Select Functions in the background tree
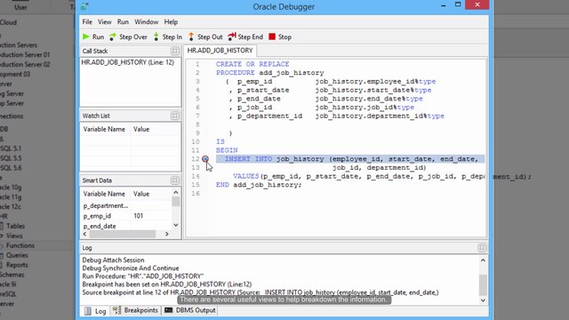 click(x=20, y=245)
